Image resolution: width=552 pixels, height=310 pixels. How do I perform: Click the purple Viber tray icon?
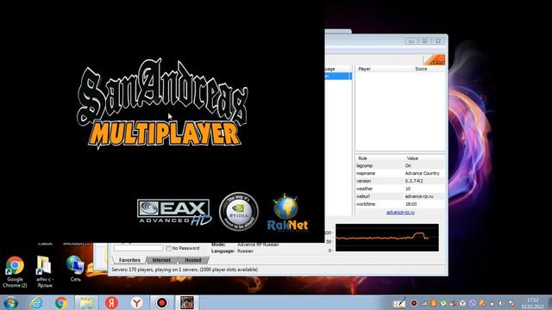pyautogui.click(x=473, y=303)
